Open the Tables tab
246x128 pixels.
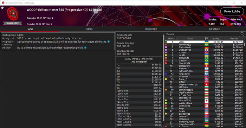pyautogui.click(x=89, y=29)
